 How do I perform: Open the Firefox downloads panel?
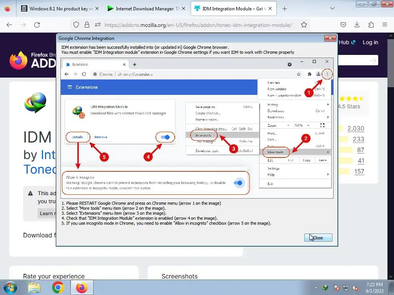[357, 25]
